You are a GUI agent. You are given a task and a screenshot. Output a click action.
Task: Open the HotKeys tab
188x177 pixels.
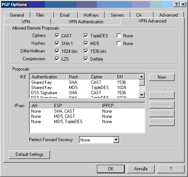point(91,15)
